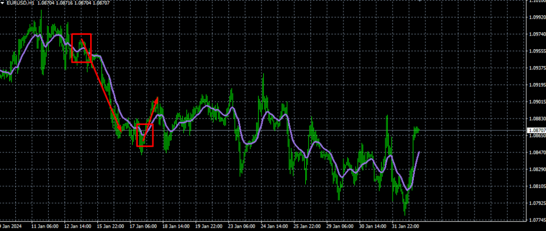Click the 25 Jan 22:00 time label
The height and width of the screenshot is (231, 546).
tap(307, 226)
